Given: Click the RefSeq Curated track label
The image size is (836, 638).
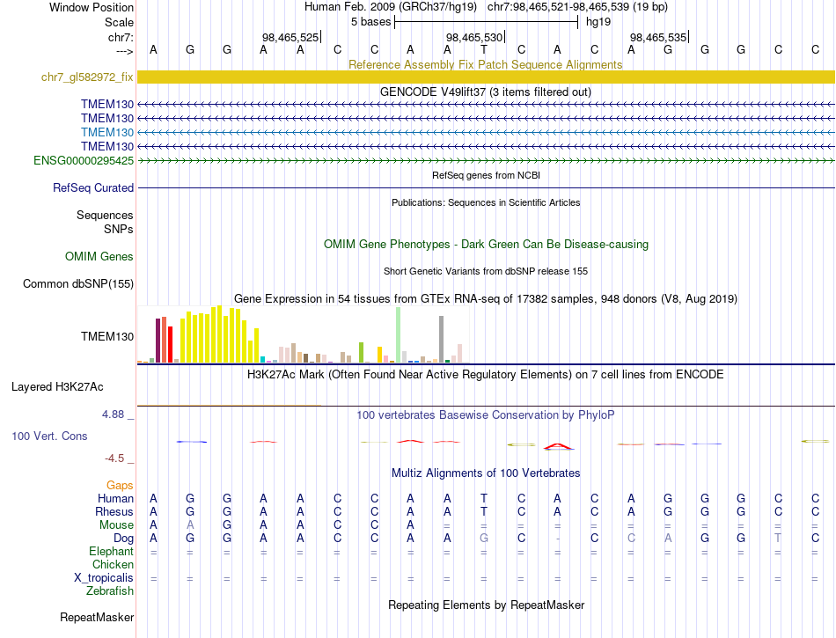Looking at the screenshot, I should (x=93, y=187).
